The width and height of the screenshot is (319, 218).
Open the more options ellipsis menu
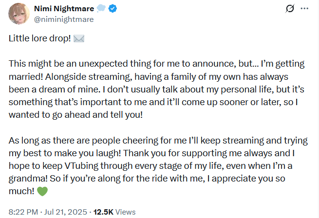click(304, 9)
